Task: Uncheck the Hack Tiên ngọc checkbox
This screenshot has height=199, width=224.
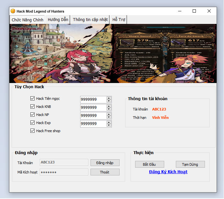Action: (x=32, y=99)
